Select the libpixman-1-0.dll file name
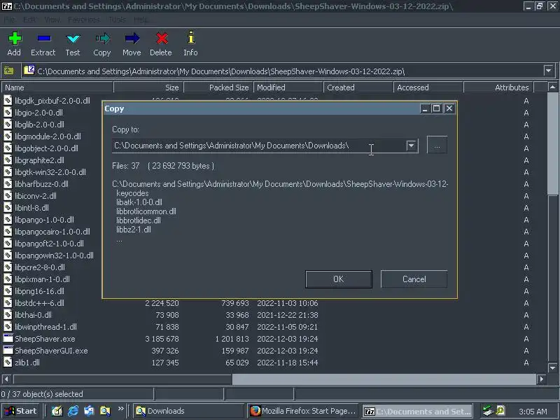This screenshot has height=420, width=560. pyautogui.click(x=42, y=279)
